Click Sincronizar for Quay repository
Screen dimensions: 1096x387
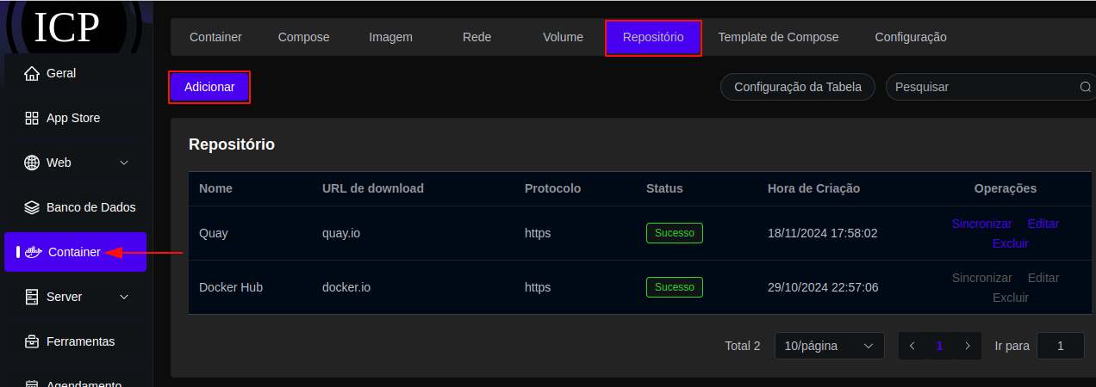pos(981,224)
